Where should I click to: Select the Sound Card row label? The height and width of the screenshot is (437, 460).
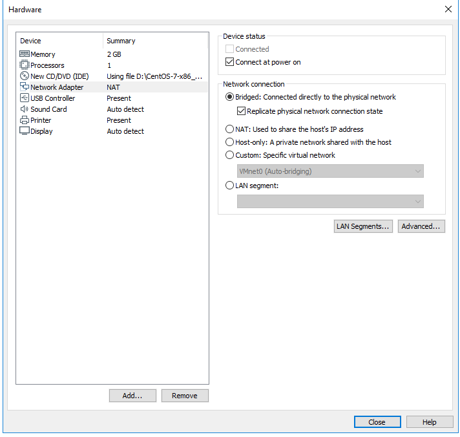48,109
